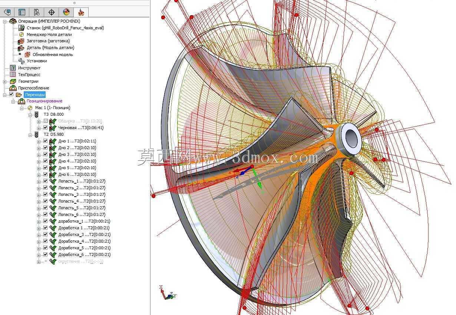Select the Заготовка (заготовка) item

pos(48,41)
